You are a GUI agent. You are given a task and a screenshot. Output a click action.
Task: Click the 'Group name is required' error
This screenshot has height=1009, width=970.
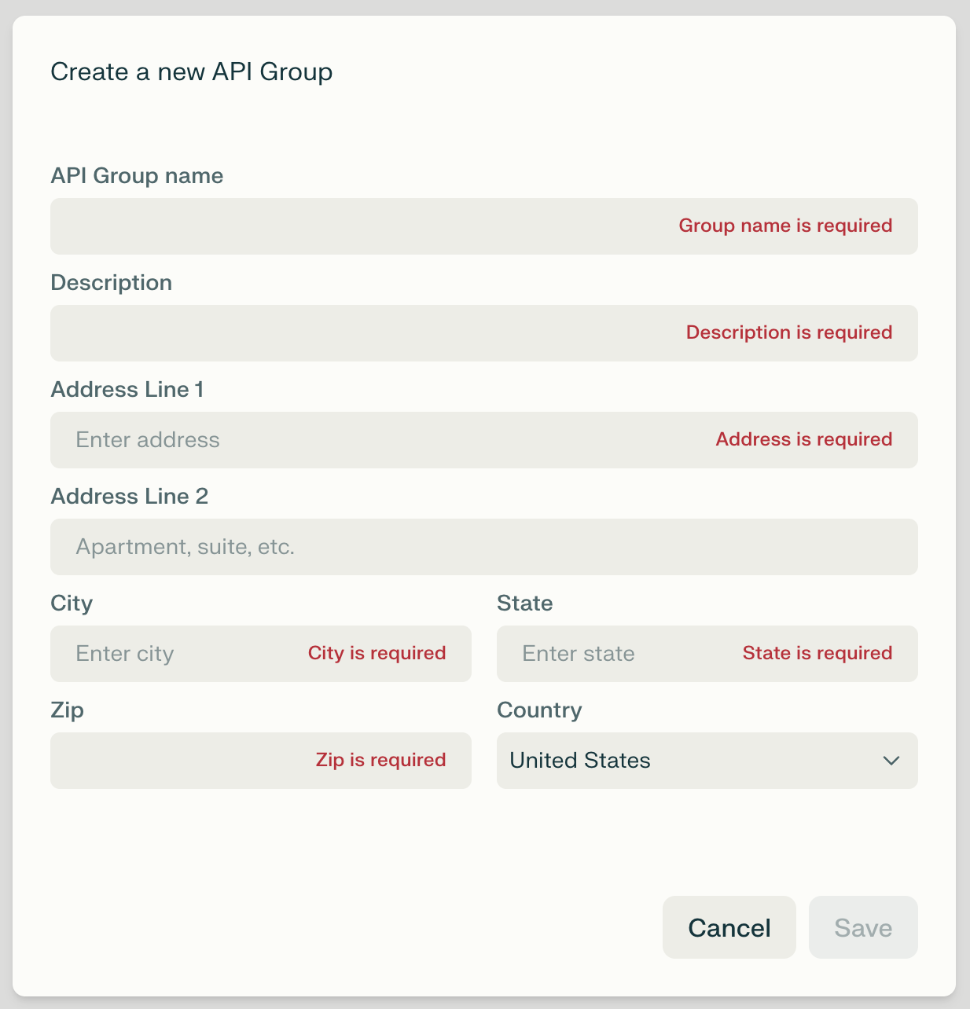785,226
